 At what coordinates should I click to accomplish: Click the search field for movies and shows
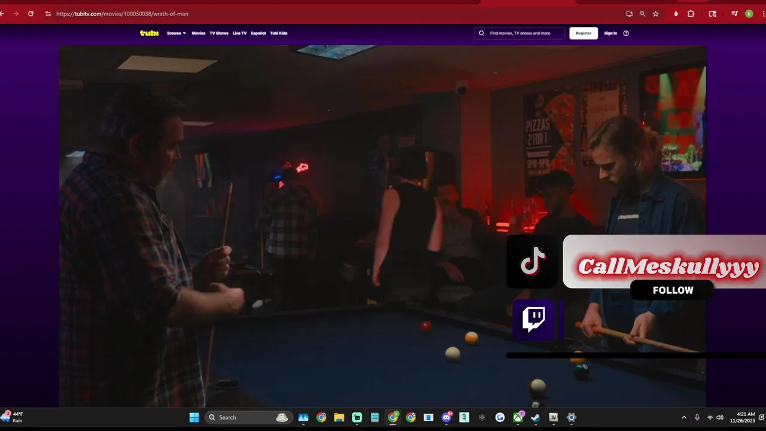click(519, 33)
